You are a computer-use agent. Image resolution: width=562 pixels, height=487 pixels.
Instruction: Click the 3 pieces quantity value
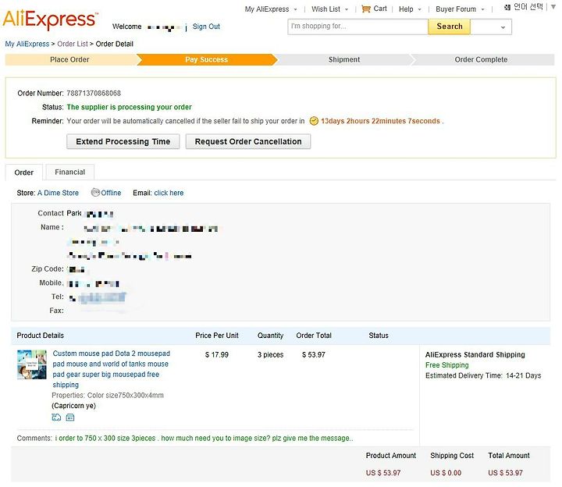[270, 355]
